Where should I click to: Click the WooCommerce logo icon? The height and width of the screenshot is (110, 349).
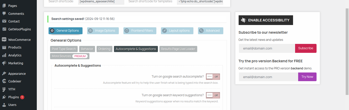pyautogui.click(x=4, y=40)
